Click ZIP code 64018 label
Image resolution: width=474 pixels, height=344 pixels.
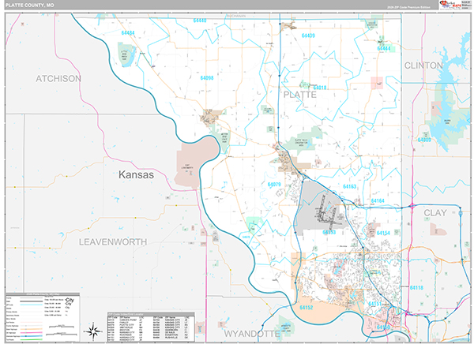[x=319, y=88]
